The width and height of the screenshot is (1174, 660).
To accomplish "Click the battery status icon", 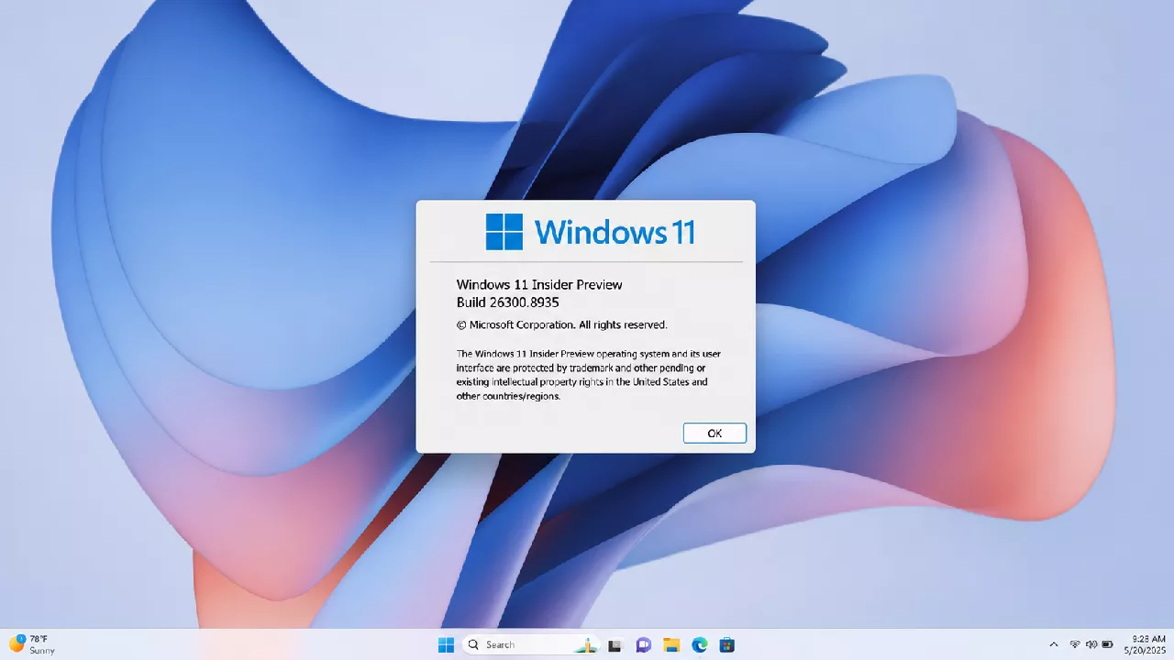I will [x=1107, y=644].
